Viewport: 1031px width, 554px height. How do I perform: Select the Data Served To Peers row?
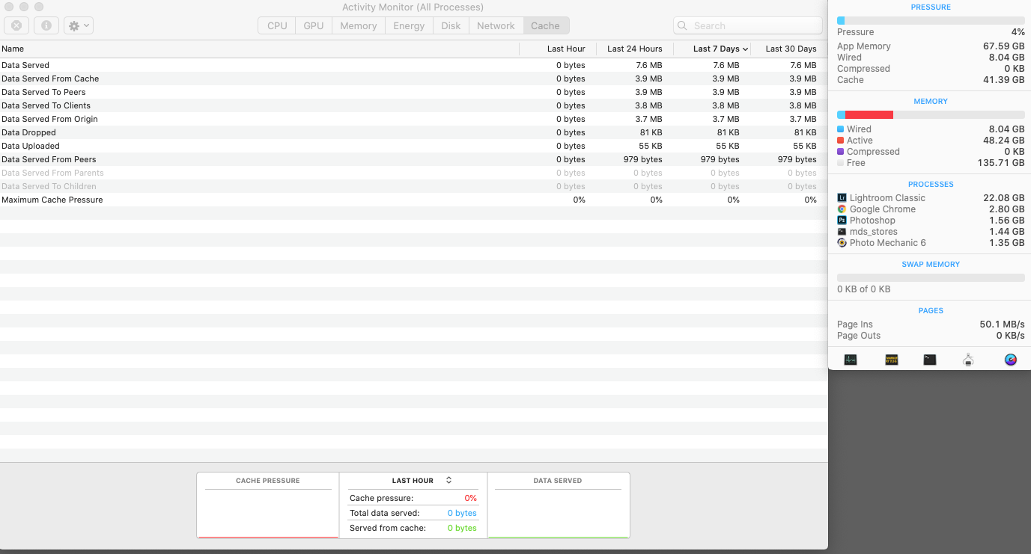[x=413, y=92]
